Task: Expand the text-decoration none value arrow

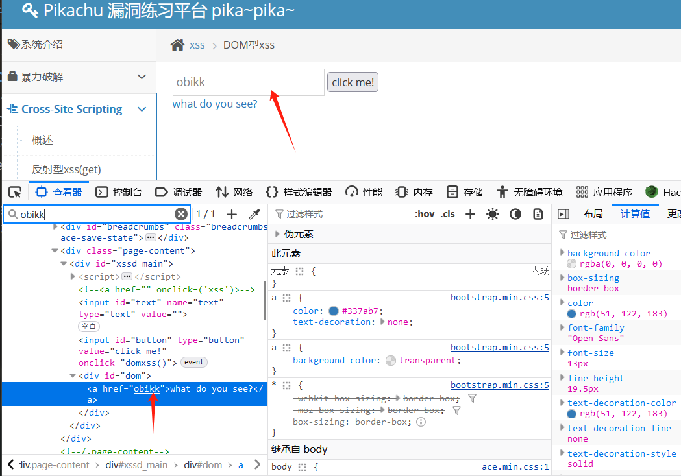Action: click(382, 322)
